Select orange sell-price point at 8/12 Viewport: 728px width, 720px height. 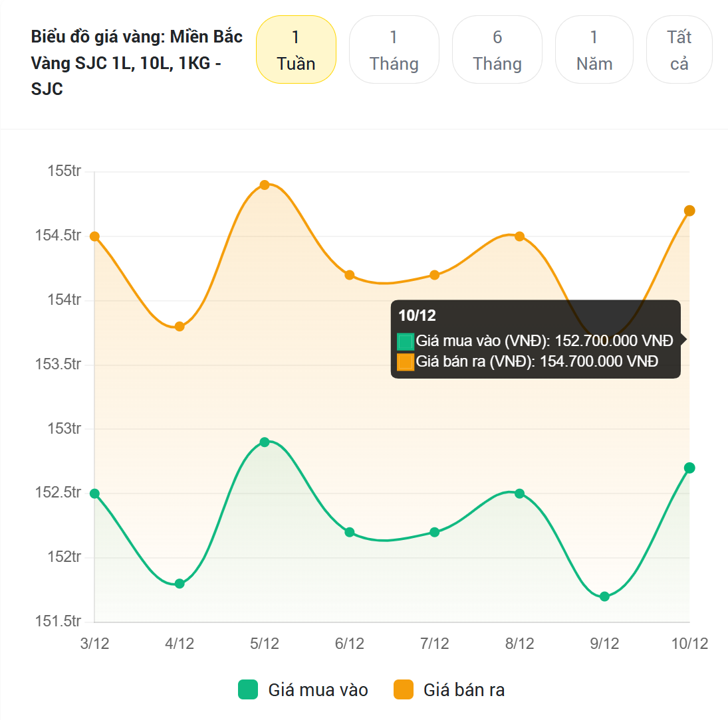pyautogui.click(x=519, y=236)
